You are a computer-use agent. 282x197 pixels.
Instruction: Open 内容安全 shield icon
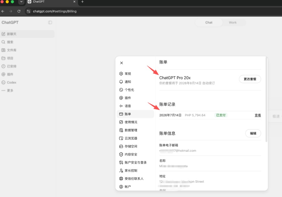click(x=121, y=154)
